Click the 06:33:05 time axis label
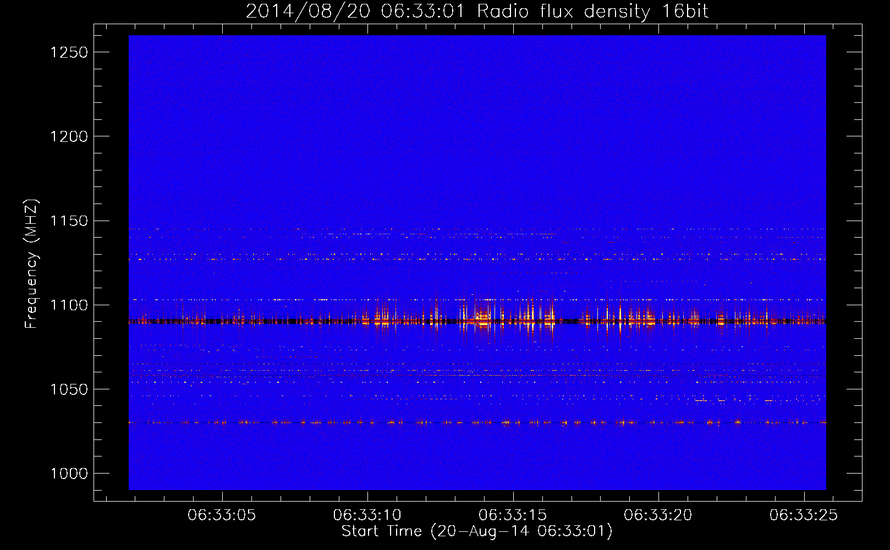Image resolution: width=890 pixels, height=550 pixels. tap(222, 515)
